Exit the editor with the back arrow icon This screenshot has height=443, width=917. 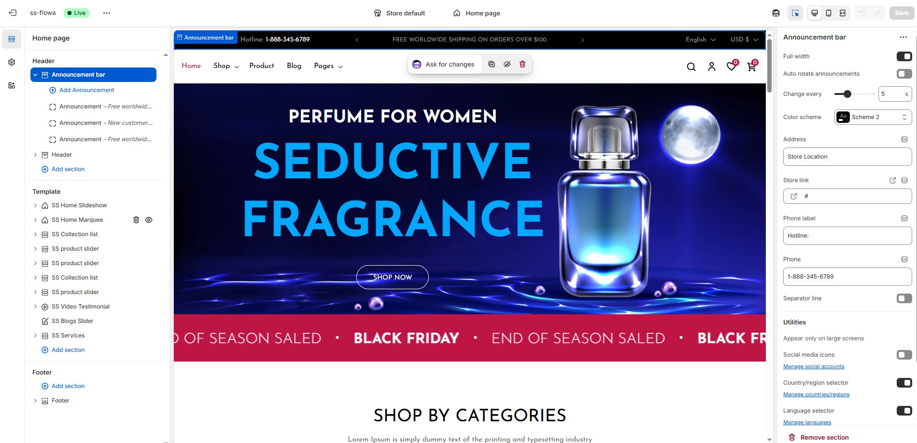click(x=13, y=13)
